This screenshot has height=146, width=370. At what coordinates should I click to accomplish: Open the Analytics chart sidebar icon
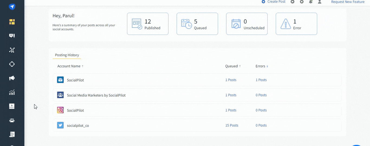(x=12, y=92)
